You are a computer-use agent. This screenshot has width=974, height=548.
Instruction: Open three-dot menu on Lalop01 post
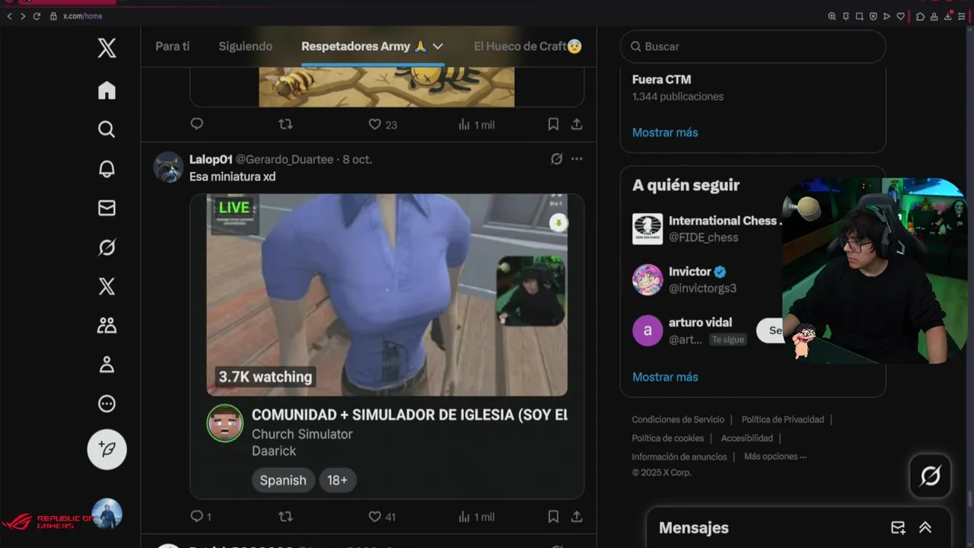click(x=577, y=159)
